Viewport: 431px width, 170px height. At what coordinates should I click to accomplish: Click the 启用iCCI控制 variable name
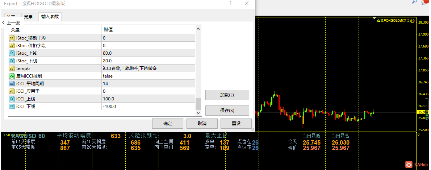pyautogui.click(x=29, y=76)
